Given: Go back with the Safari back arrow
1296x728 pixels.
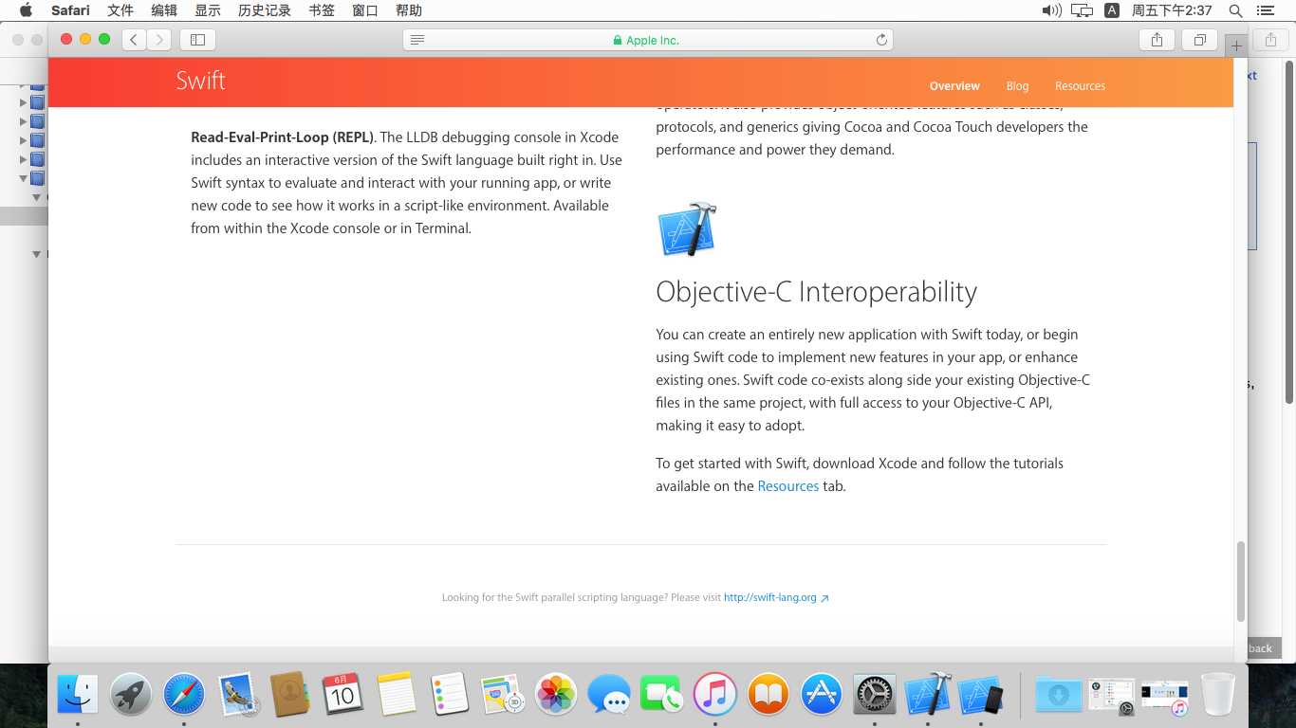Looking at the screenshot, I should coord(135,40).
